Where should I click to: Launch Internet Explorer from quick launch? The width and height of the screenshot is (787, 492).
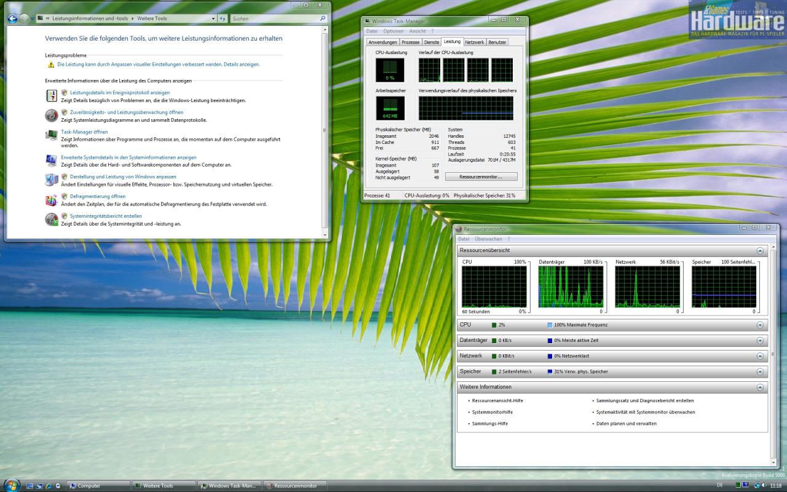tap(49, 486)
